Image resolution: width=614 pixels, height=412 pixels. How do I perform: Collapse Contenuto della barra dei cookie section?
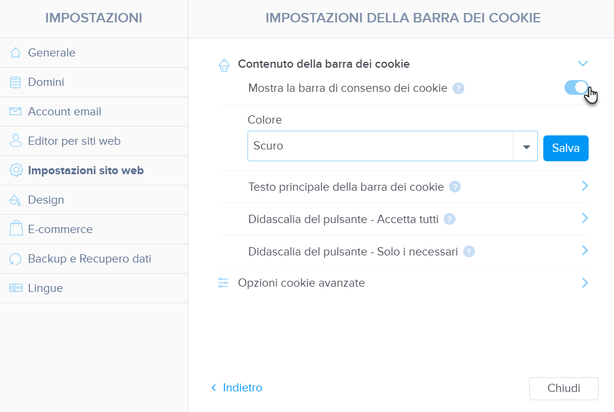click(x=583, y=64)
